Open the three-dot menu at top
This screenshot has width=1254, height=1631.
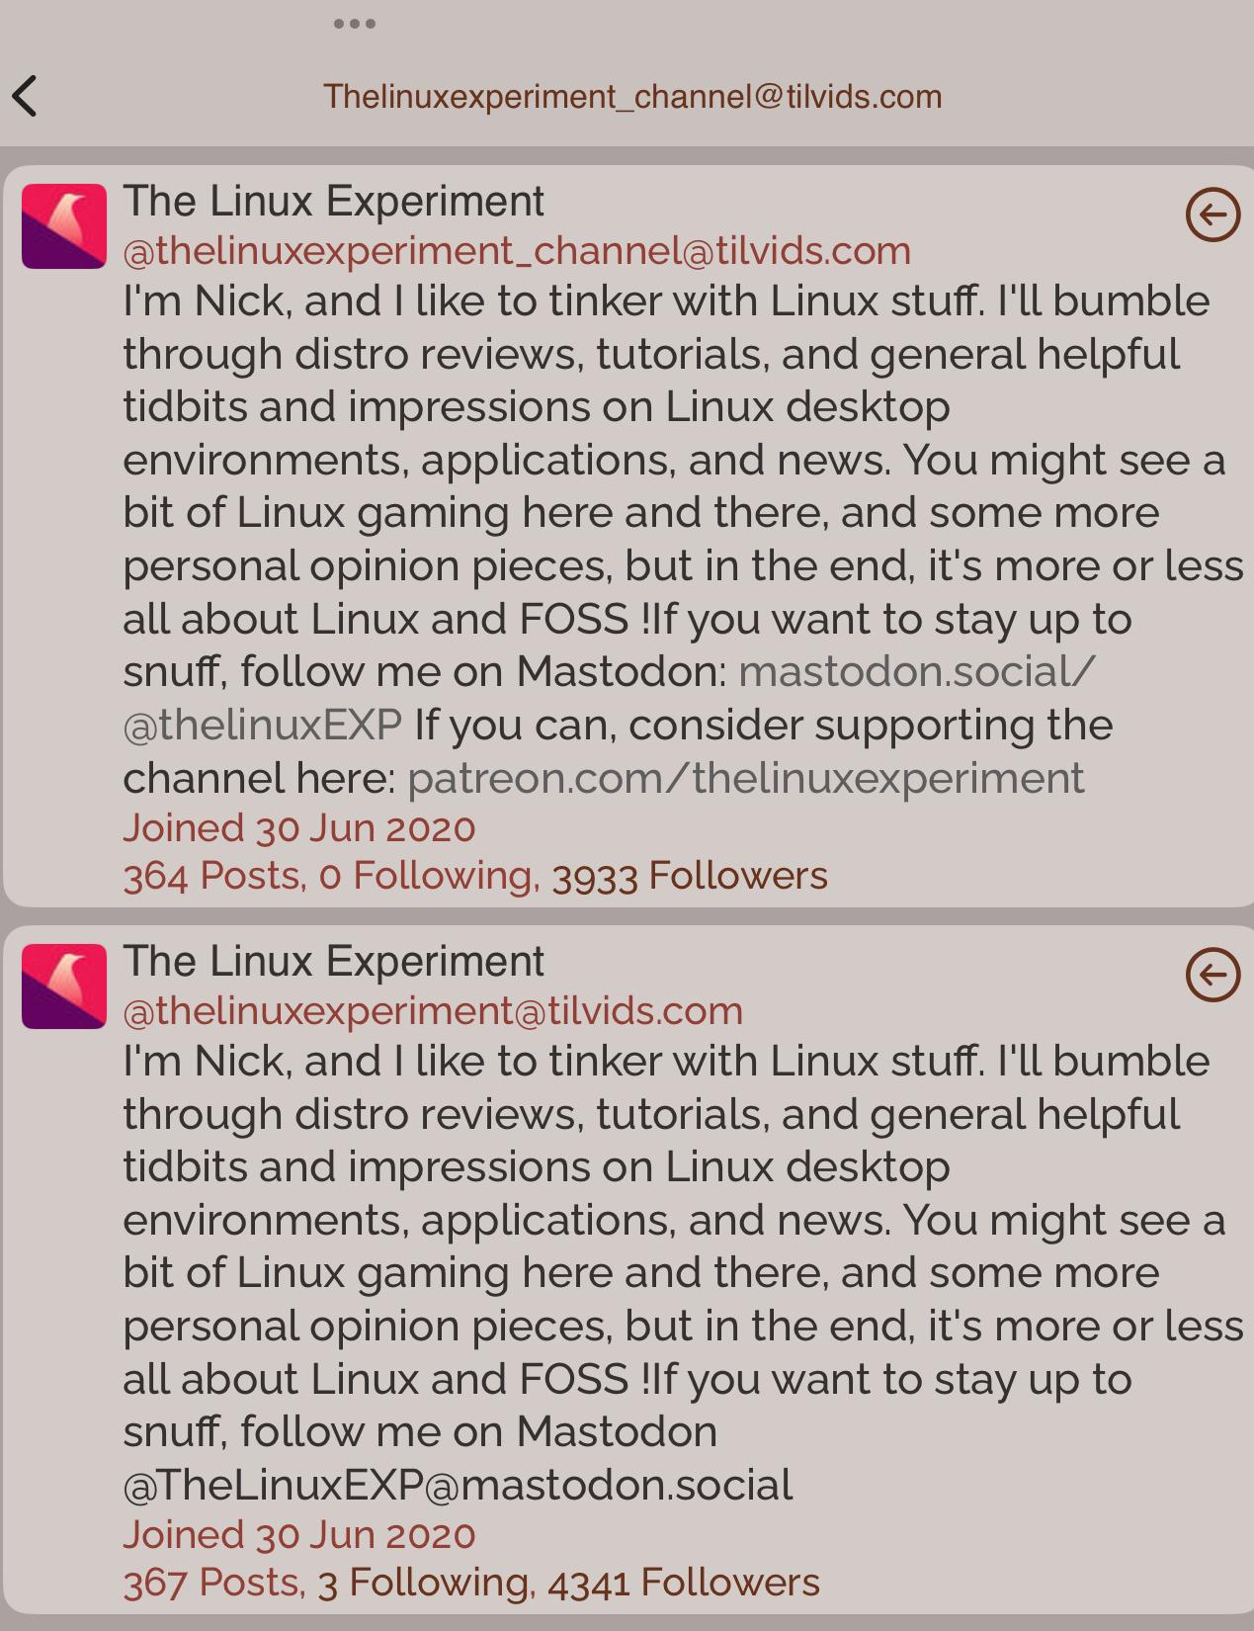coord(354,24)
